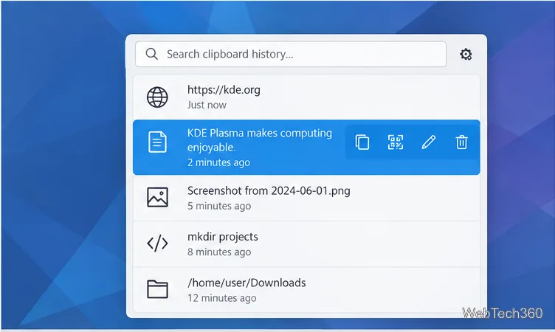This screenshot has height=332, width=555.
Task: Copy the KDE Plasma entry to clipboard
Action: point(362,142)
